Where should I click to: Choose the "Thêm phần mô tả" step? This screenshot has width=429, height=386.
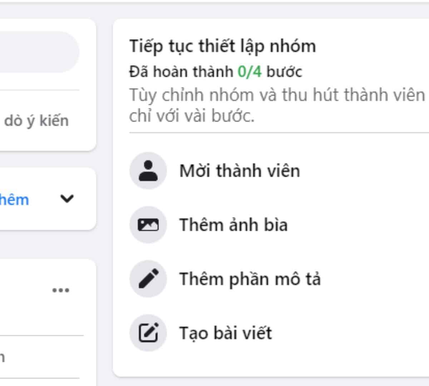coord(250,279)
